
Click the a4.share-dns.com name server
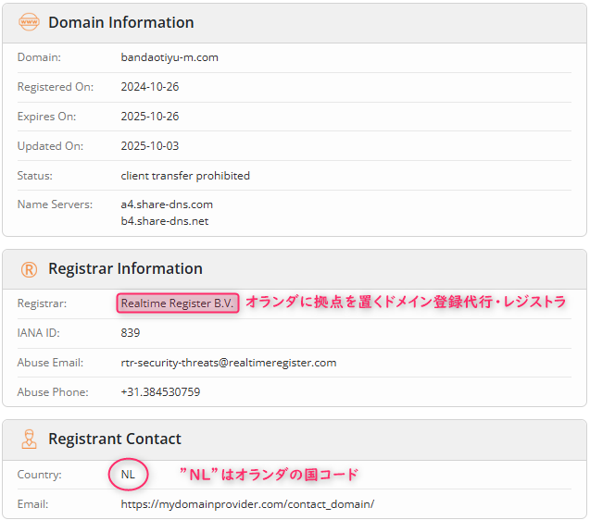tap(167, 204)
